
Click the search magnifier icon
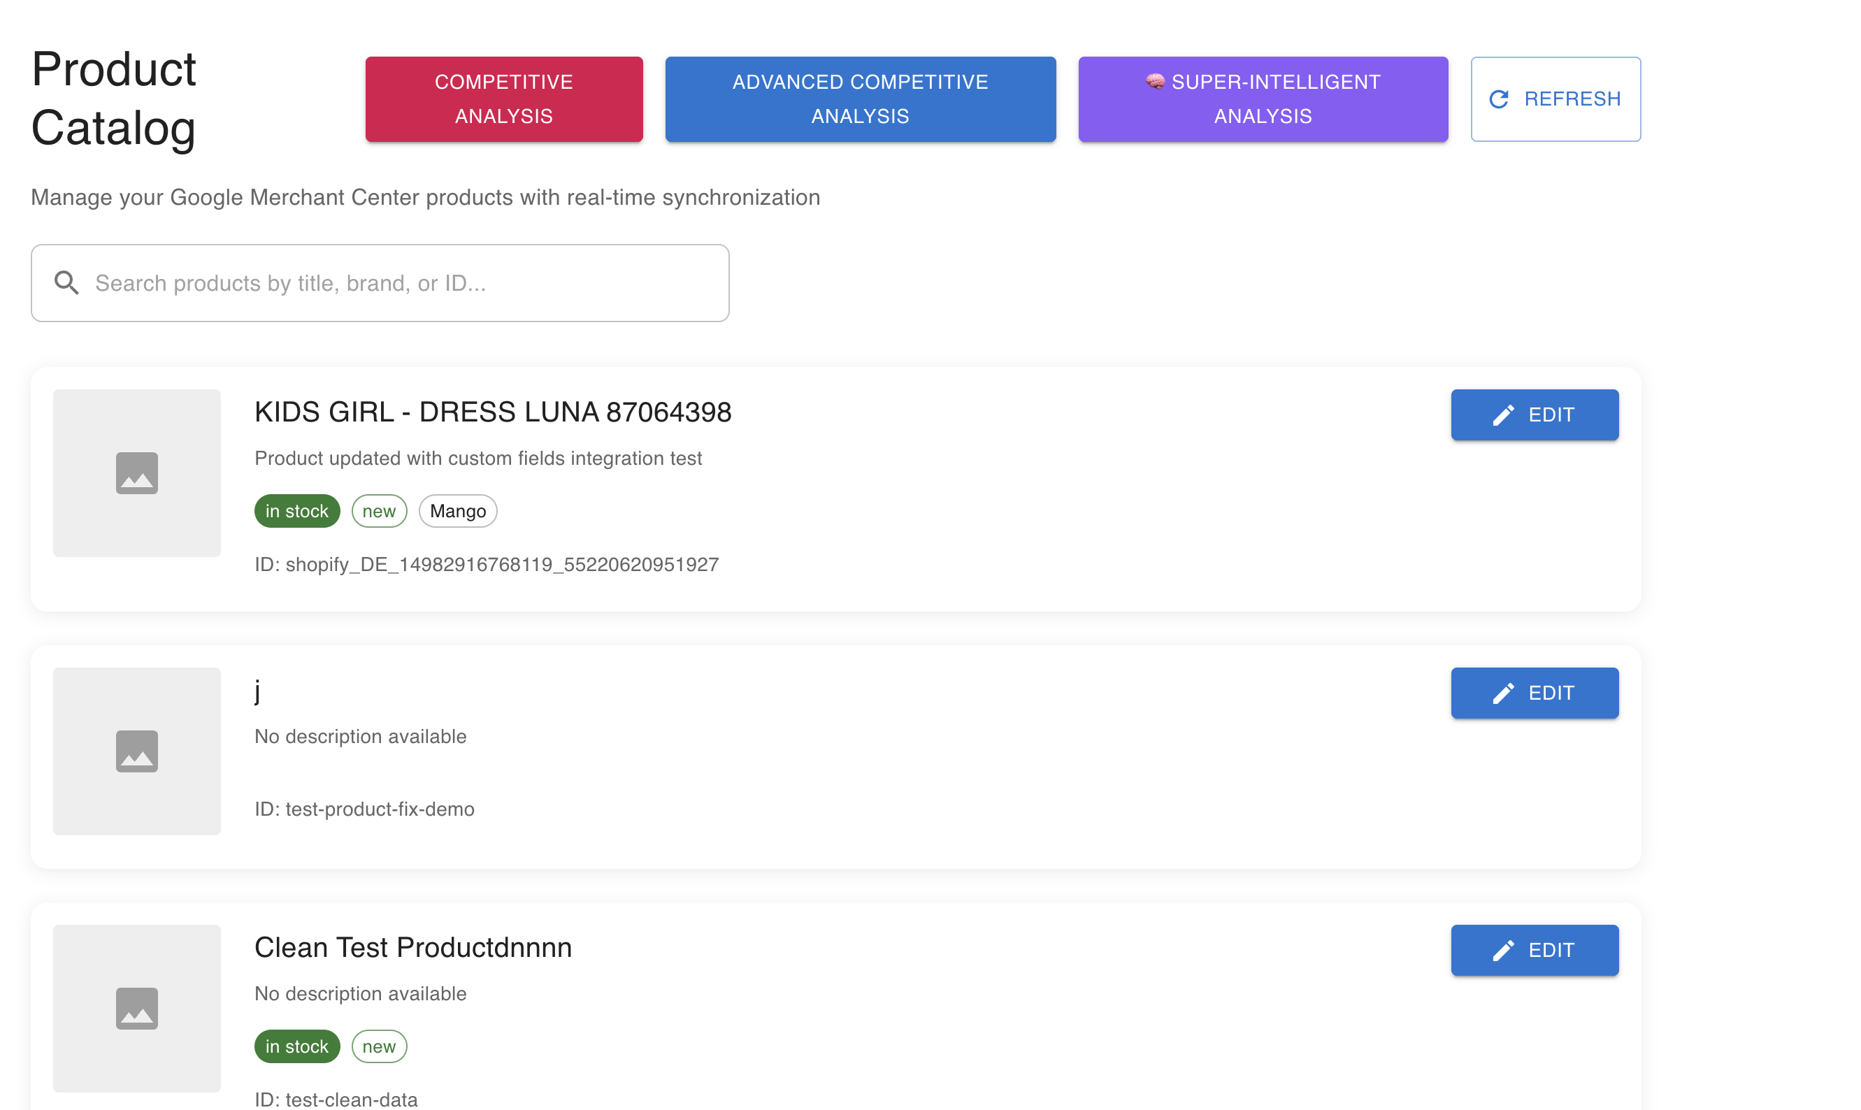coord(66,282)
